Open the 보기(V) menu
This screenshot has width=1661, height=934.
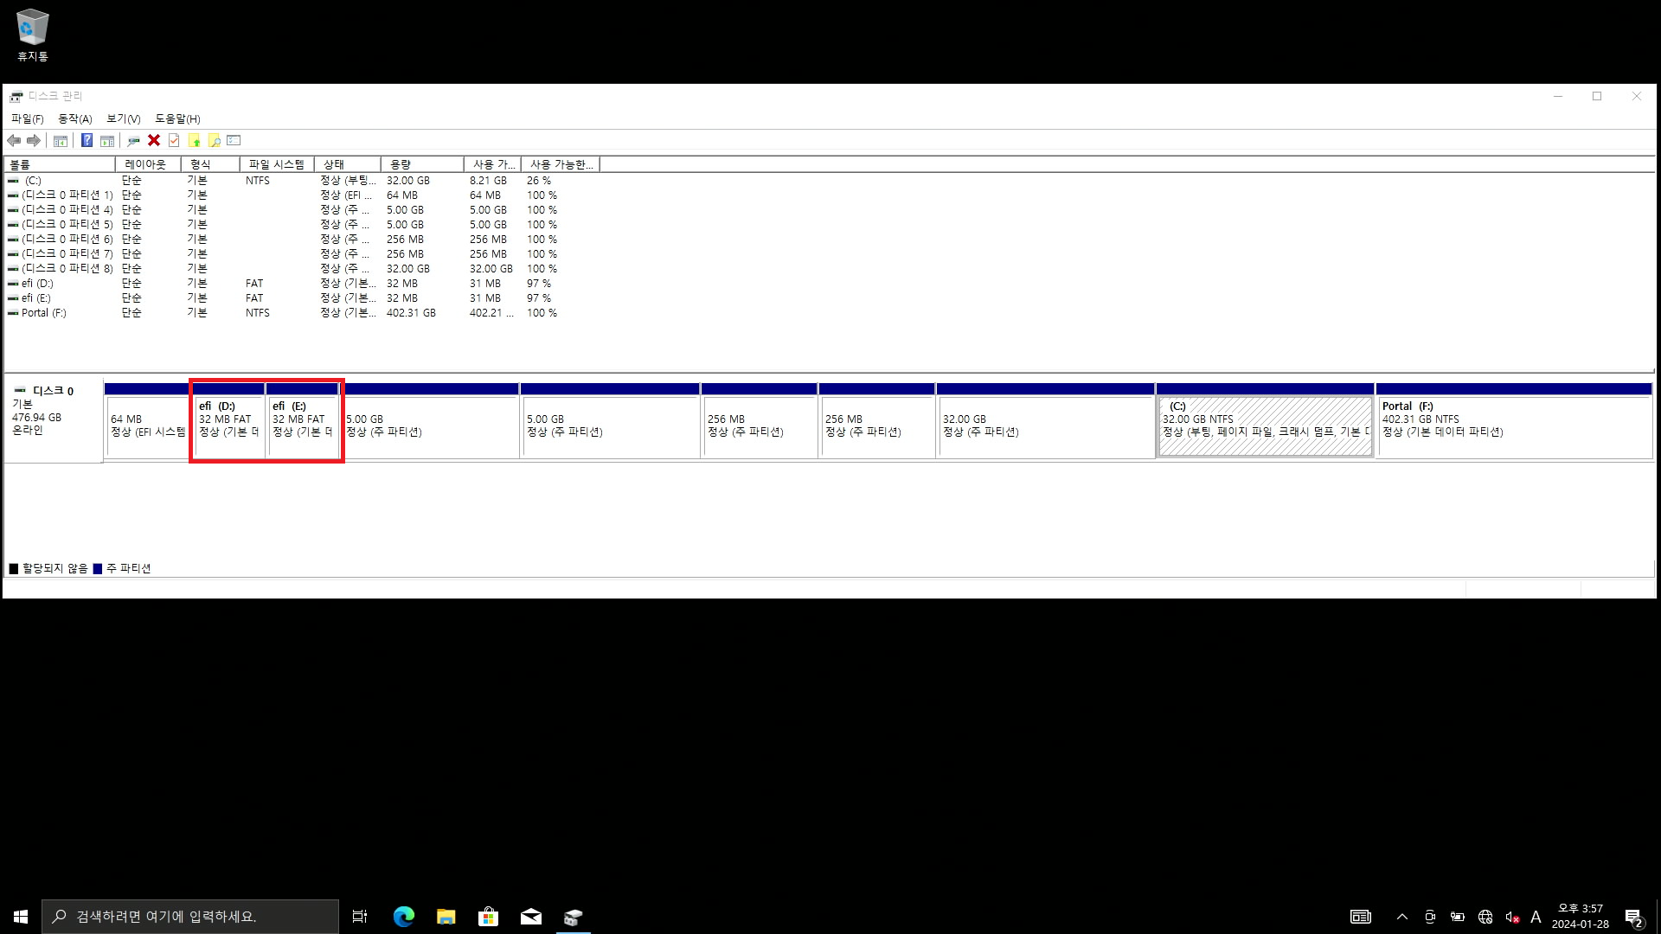123,118
